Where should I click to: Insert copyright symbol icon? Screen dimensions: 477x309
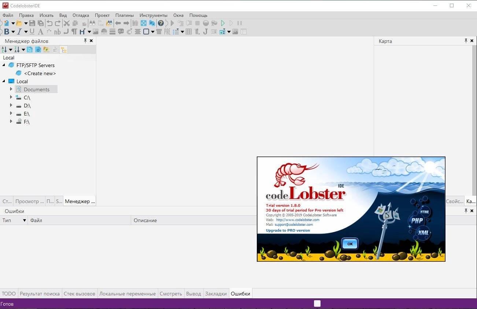pos(129,32)
